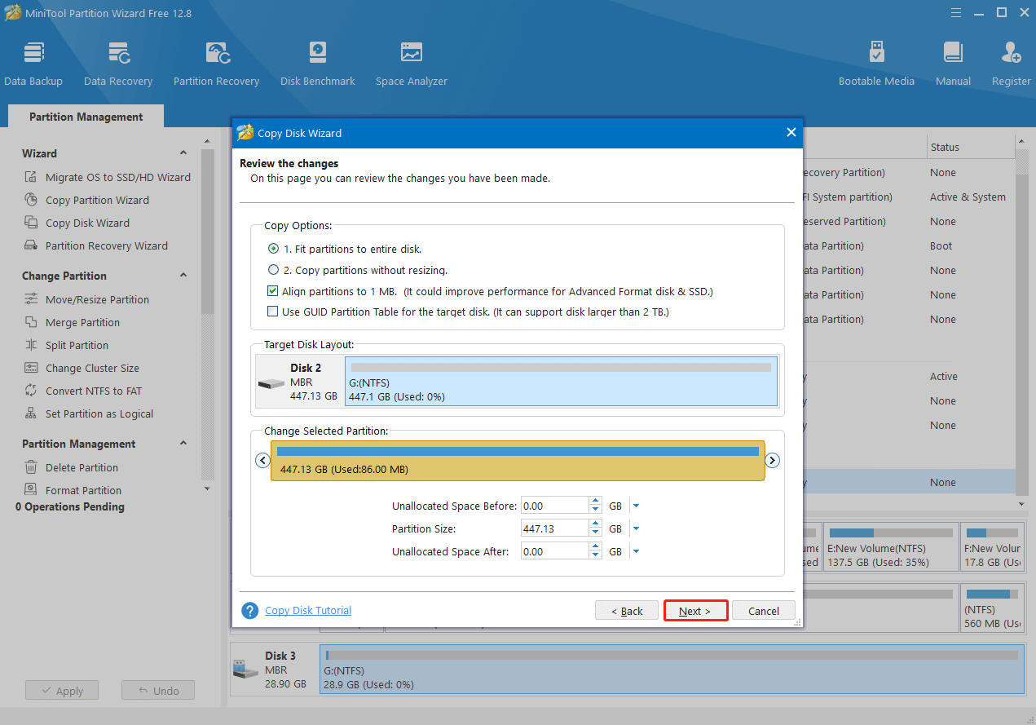Select Fit partitions to entire disk

(x=274, y=249)
